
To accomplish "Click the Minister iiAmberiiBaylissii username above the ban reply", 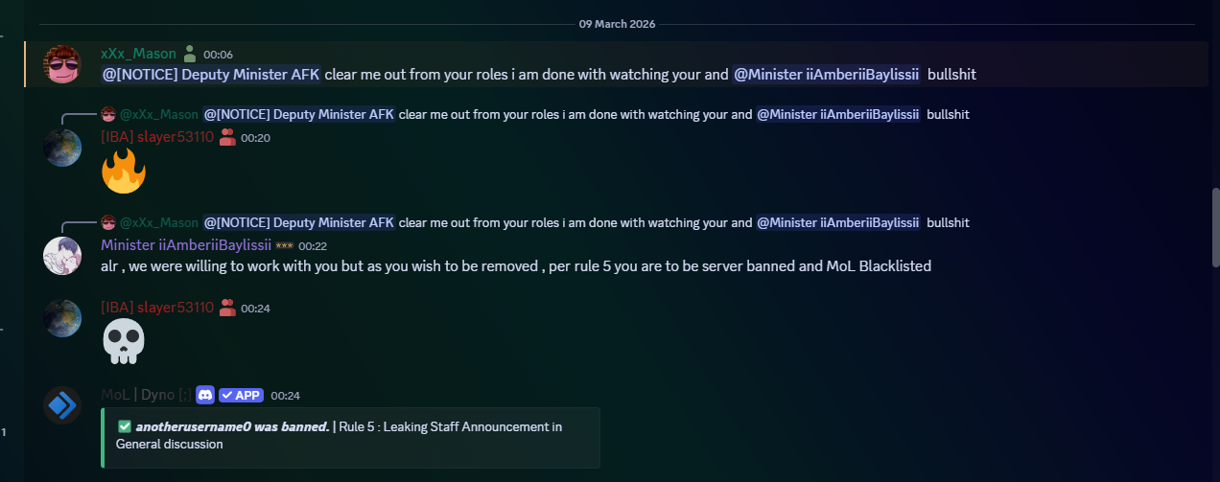I will (x=186, y=245).
